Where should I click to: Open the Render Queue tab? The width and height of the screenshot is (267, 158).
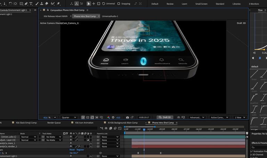(54, 123)
